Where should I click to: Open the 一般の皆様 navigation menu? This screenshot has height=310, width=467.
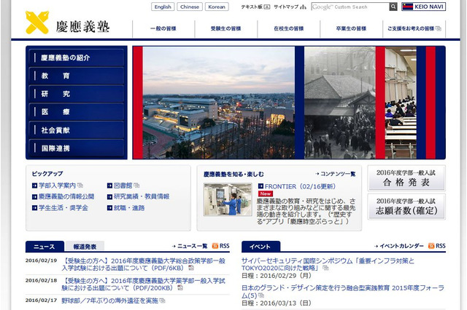coord(163,29)
